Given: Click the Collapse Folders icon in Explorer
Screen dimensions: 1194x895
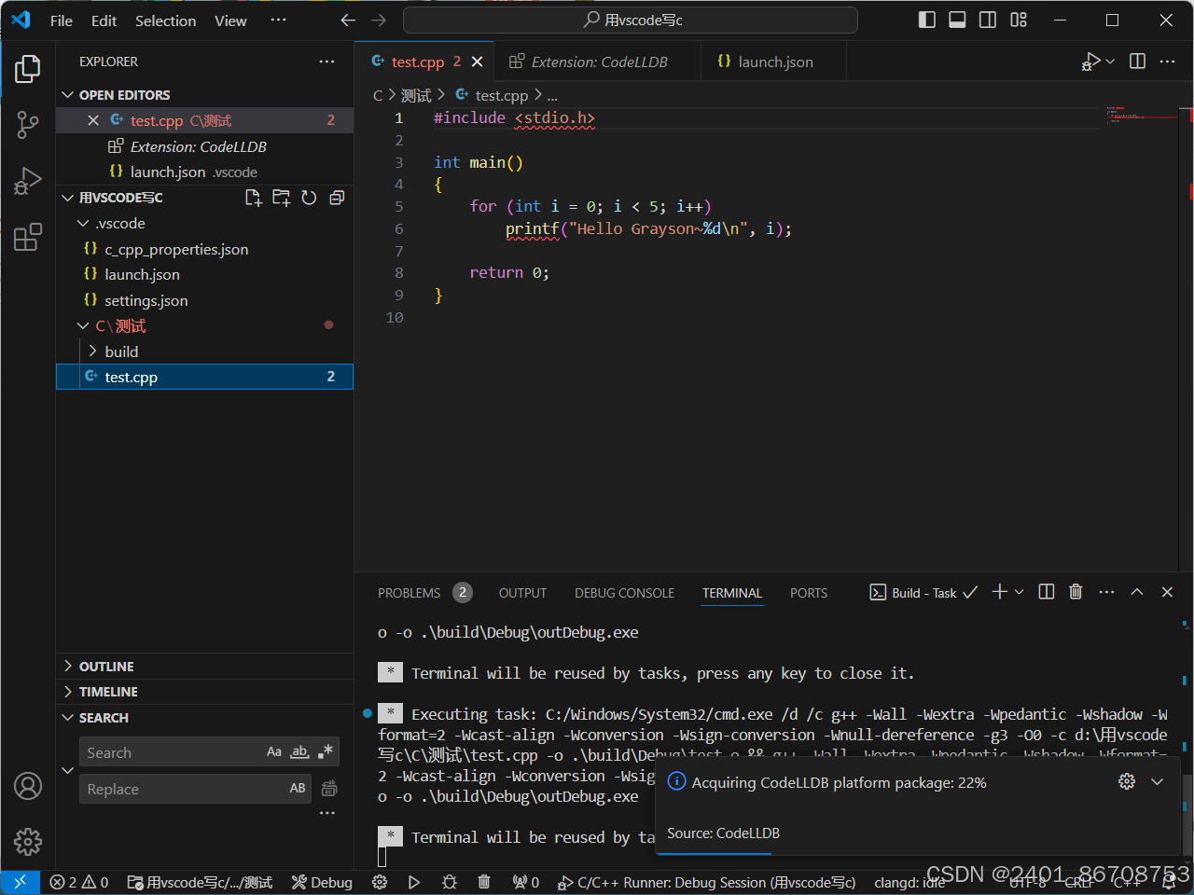Looking at the screenshot, I should (337, 197).
